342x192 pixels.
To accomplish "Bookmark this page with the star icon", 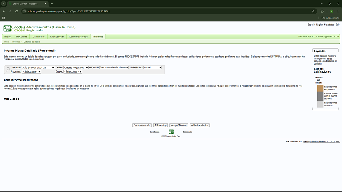I will (313, 11).
